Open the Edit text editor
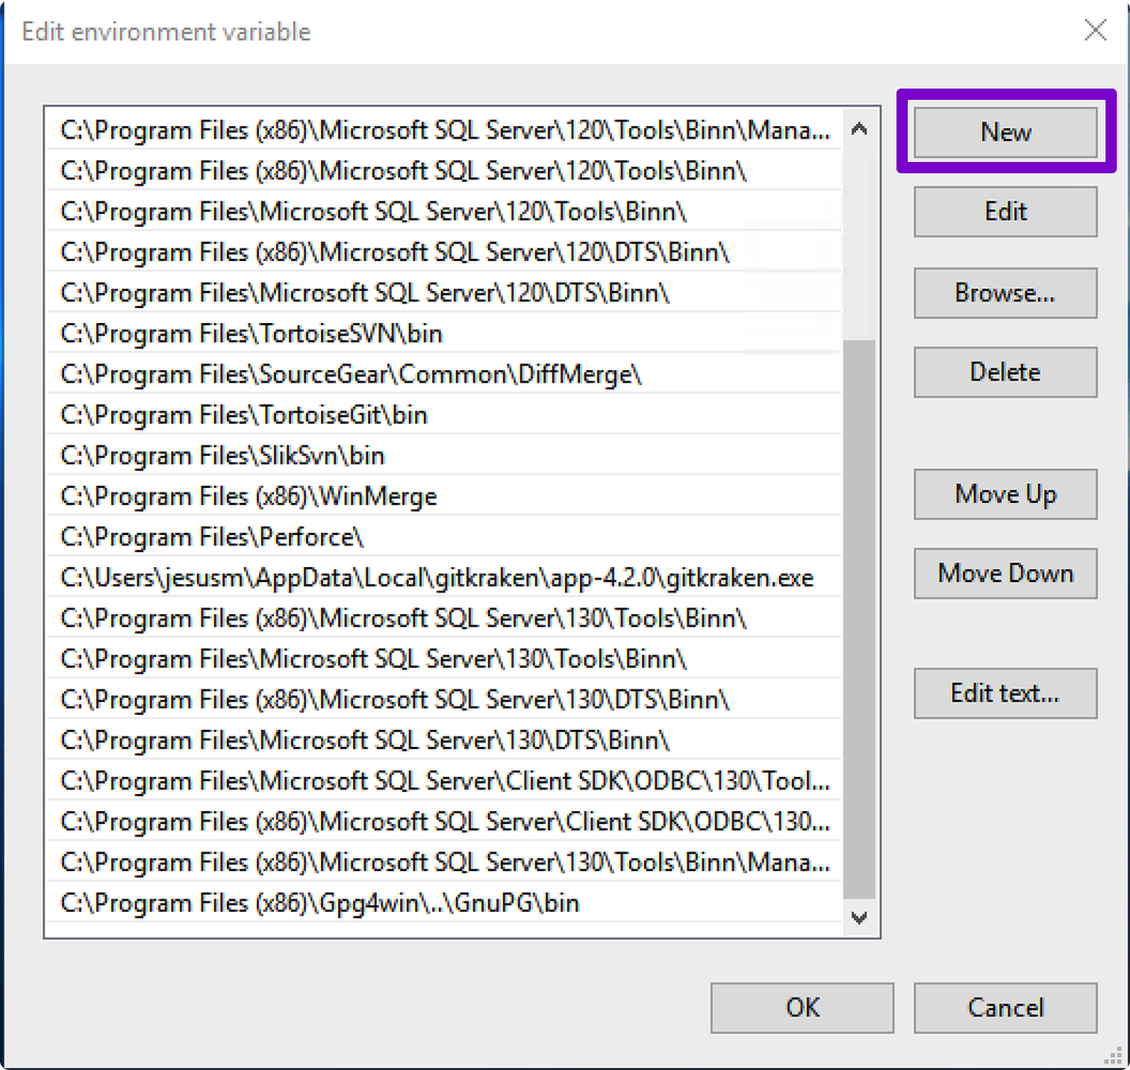Image resolution: width=1130 pixels, height=1070 pixels. coord(1004,692)
